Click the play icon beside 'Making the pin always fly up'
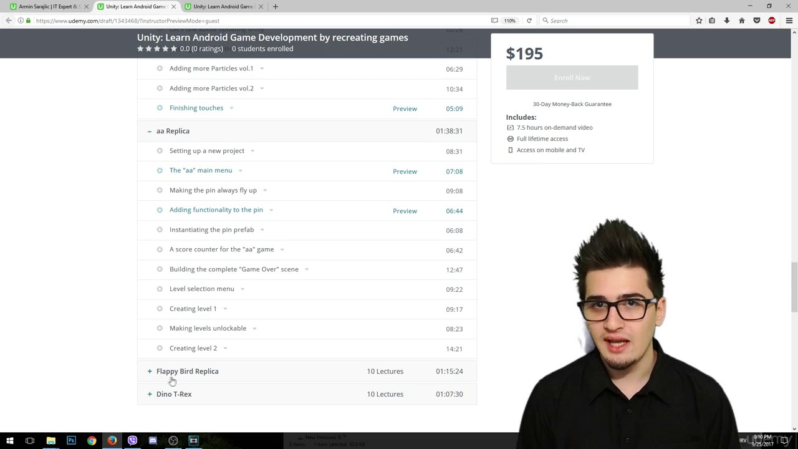Screen dimensions: 798x449 click(x=160, y=190)
